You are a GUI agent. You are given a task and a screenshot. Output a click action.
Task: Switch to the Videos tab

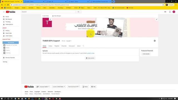click(50, 46)
